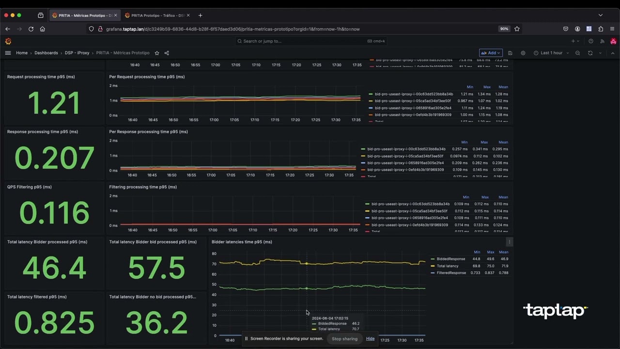Zoom out the time range

(577, 53)
